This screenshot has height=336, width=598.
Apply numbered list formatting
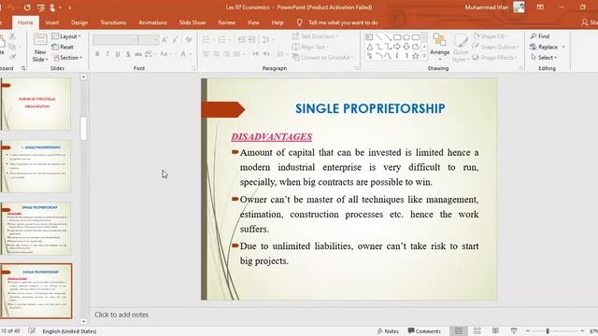(x=223, y=39)
